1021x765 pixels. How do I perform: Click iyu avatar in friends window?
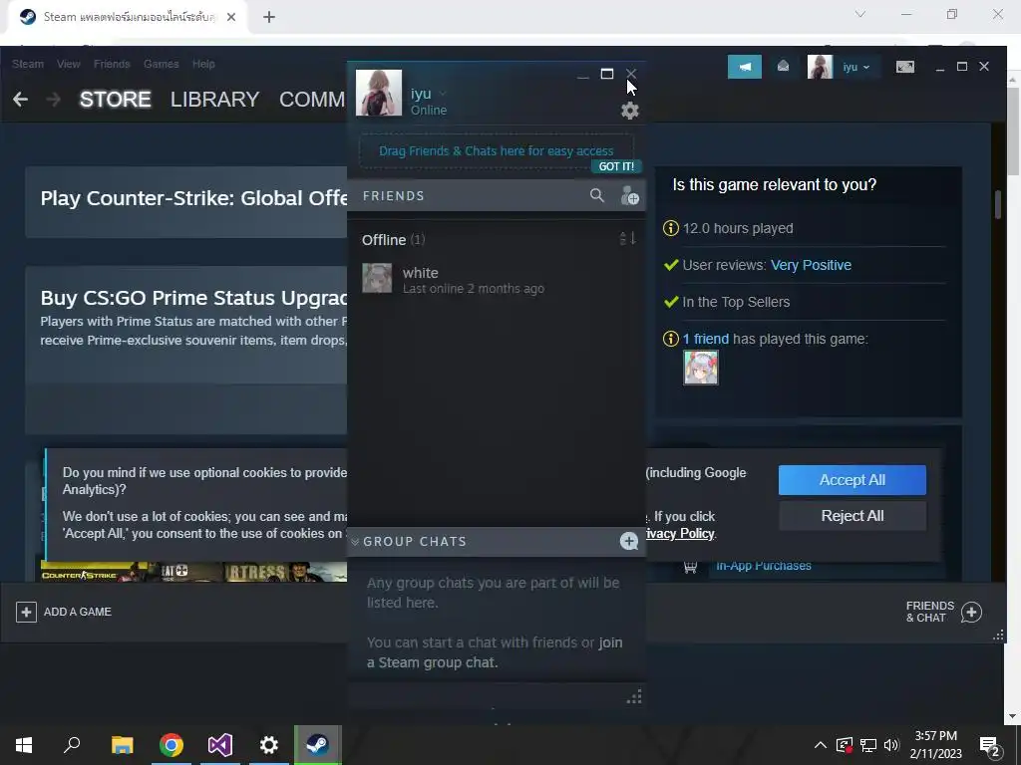378,93
